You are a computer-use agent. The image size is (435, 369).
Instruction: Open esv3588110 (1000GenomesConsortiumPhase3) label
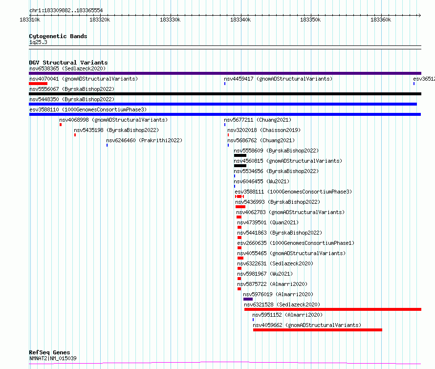pos(88,109)
